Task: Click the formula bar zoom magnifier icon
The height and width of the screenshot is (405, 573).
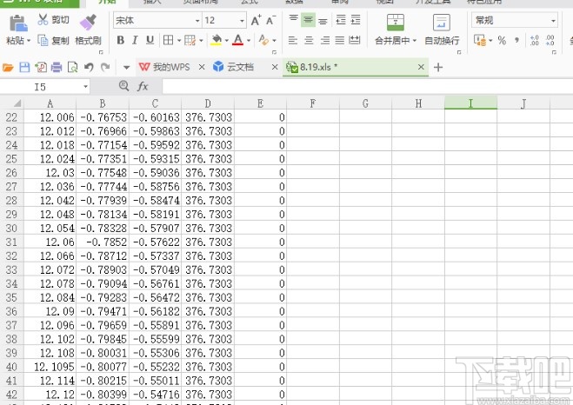Action: pyautogui.click(x=124, y=86)
